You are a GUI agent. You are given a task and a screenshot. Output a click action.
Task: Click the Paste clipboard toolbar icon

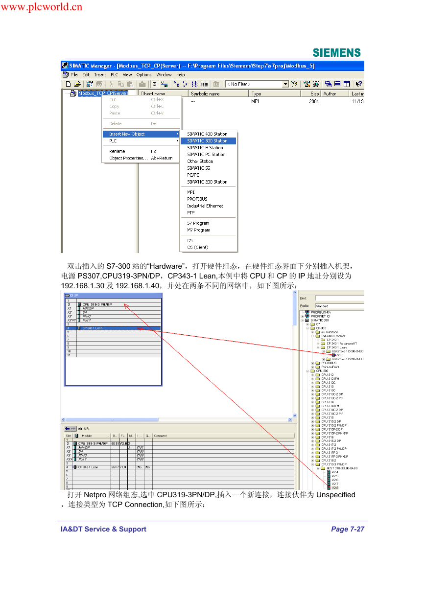(130, 84)
